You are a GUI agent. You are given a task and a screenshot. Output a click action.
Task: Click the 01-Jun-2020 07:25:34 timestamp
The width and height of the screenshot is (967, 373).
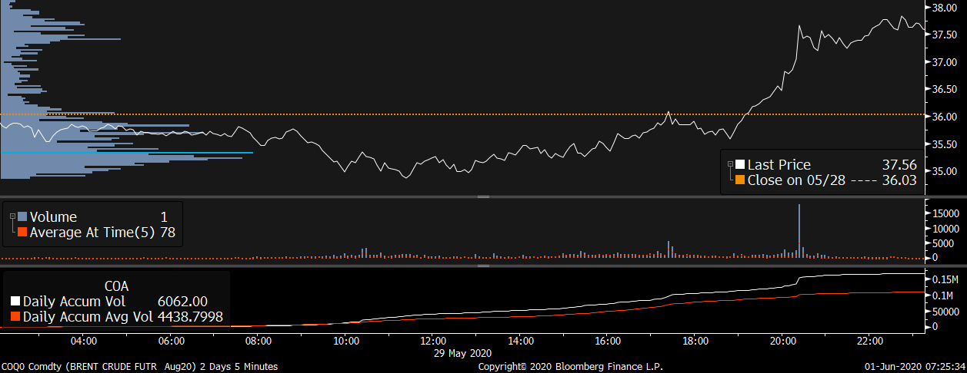[x=913, y=367]
